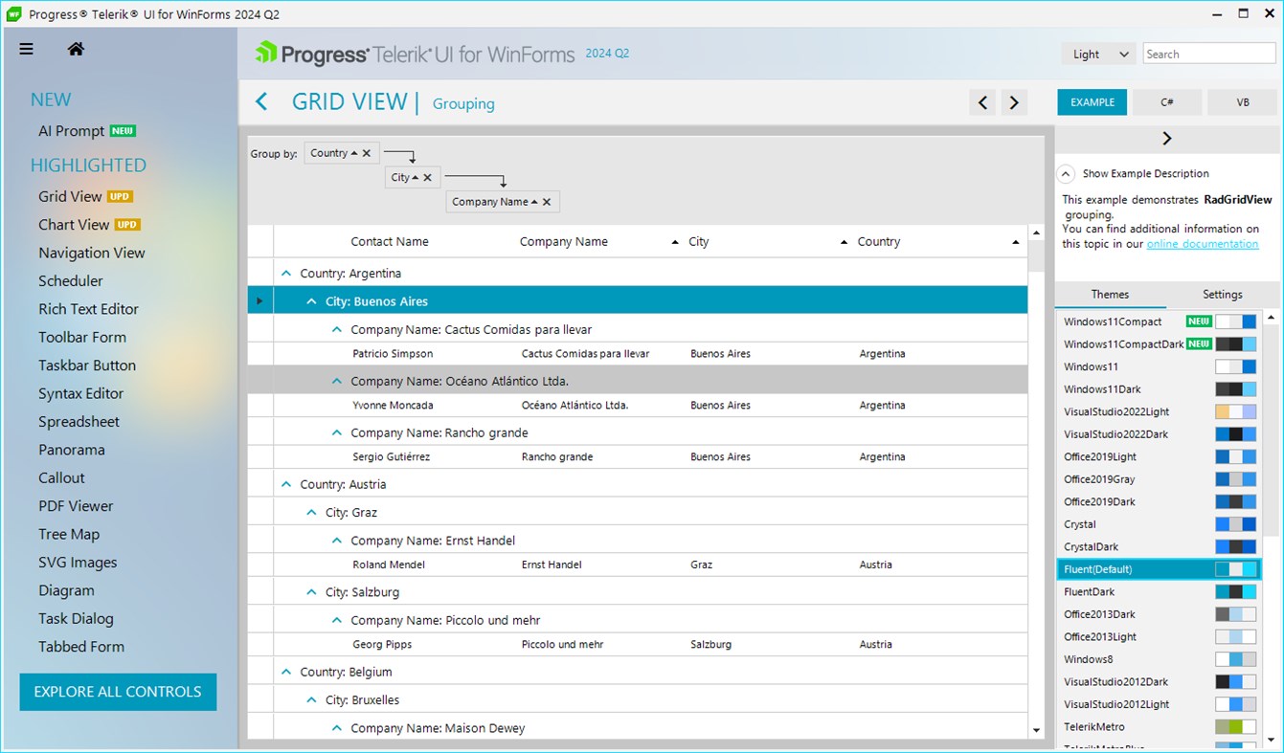Apply the Windows8 theme
The height and width of the screenshot is (753, 1284).
pyautogui.click(x=1159, y=659)
